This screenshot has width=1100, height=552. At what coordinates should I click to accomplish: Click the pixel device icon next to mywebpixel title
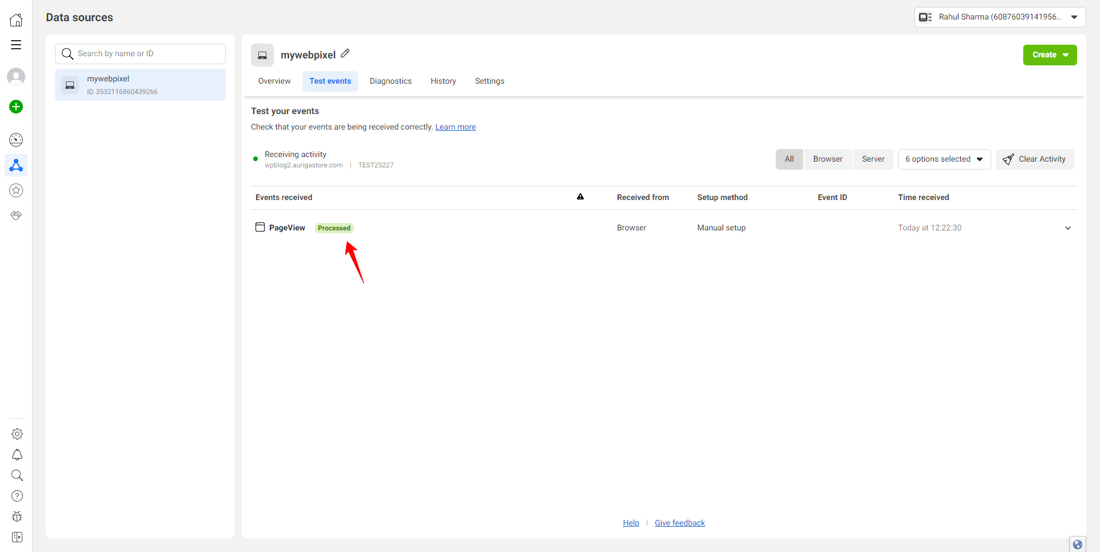[262, 55]
